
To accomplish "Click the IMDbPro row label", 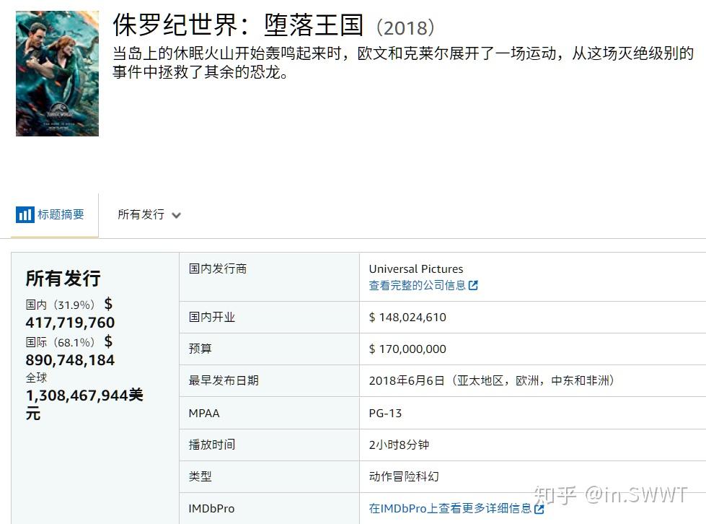I will tap(211, 509).
